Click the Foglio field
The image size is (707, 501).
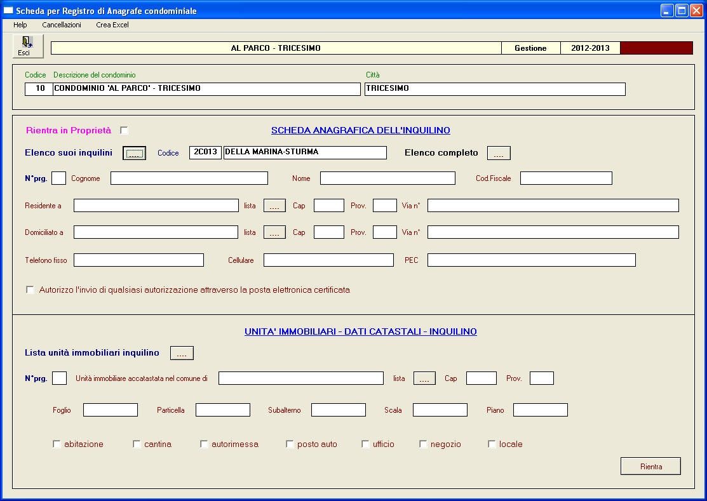coord(111,410)
